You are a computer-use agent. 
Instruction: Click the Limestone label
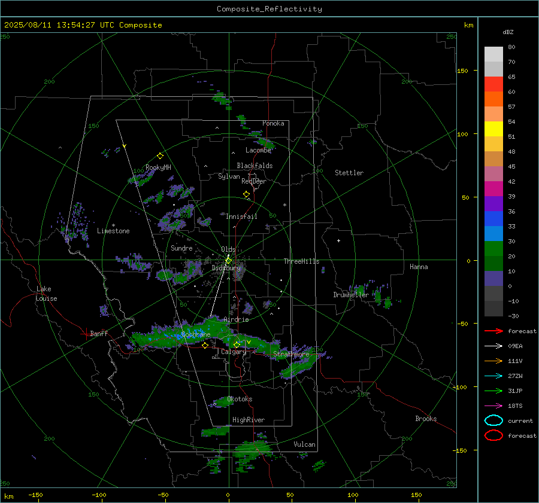pos(113,231)
